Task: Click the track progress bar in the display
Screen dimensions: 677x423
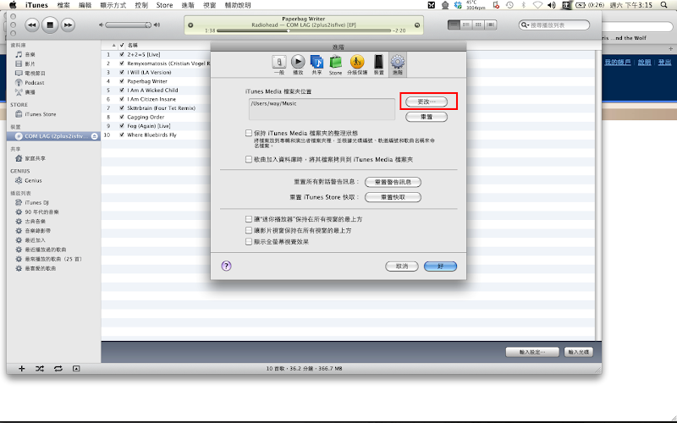Action: click(304, 30)
